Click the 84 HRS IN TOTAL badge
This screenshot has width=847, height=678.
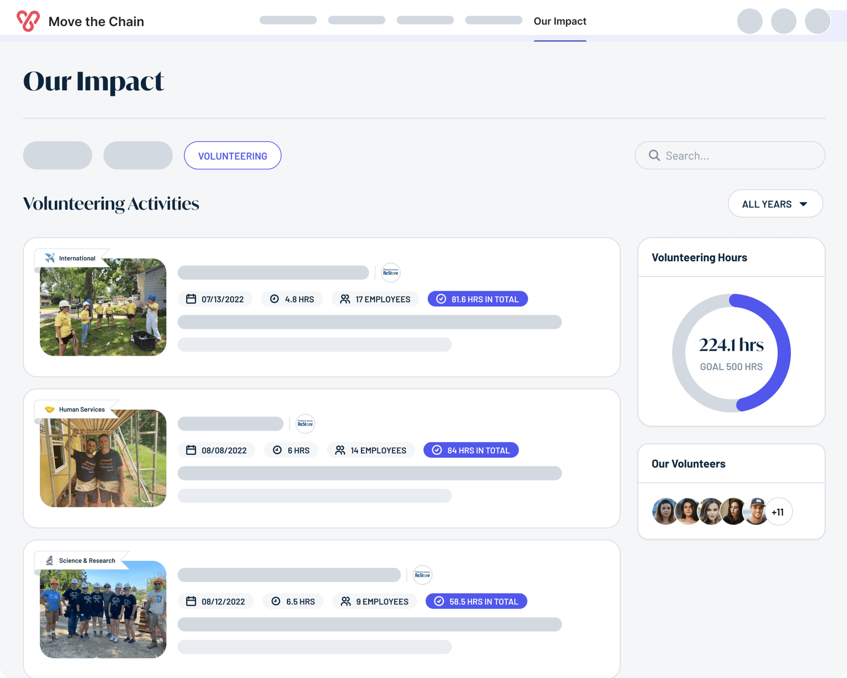pos(471,450)
